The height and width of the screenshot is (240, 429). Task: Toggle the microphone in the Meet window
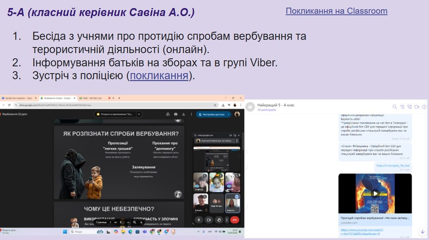coord(199,220)
